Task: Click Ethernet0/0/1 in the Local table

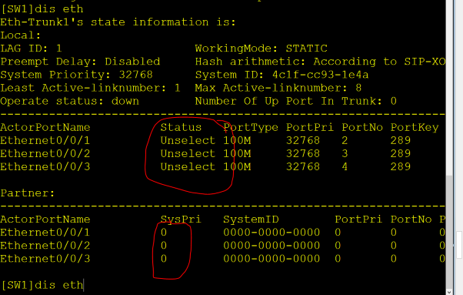Action: tap(45, 140)
